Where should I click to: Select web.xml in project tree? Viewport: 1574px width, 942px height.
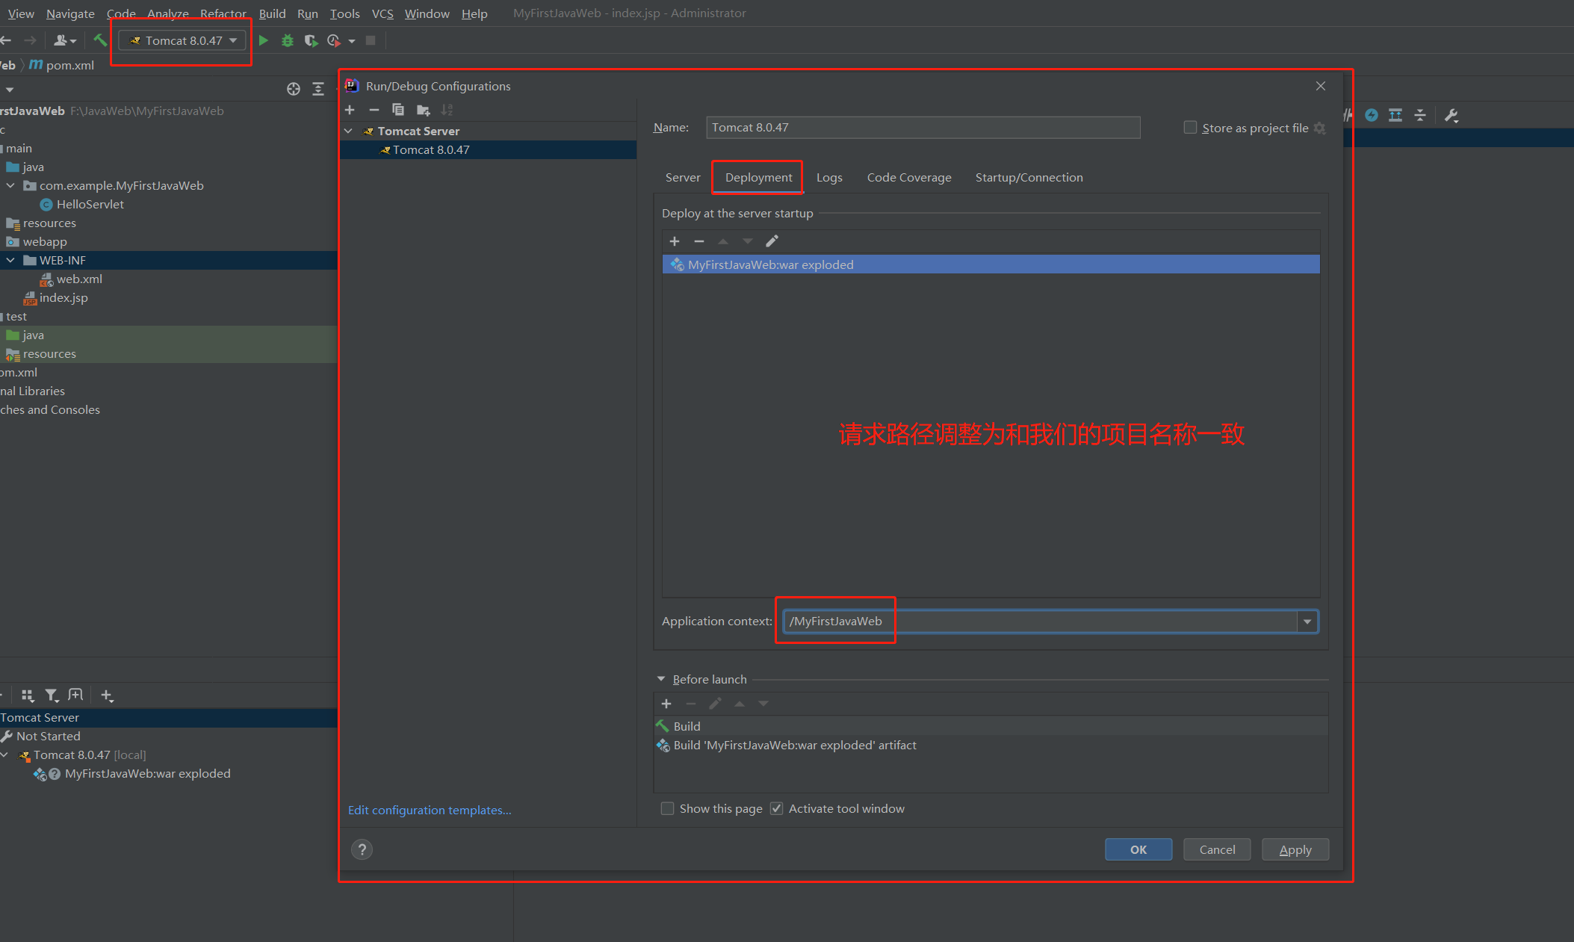79,279
